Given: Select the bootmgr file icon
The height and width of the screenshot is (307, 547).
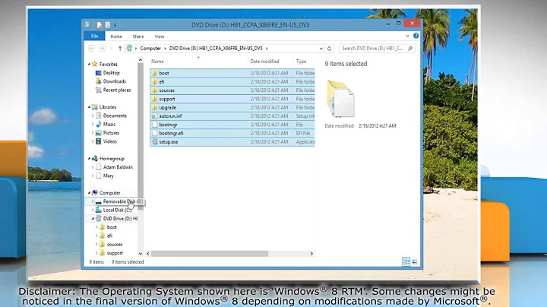Looking at the screenshot, I should [x=154, y=125].
